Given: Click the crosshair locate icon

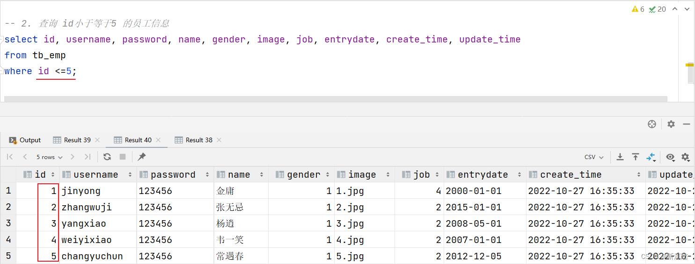Looking at the screenshot, I should click(x=652, y=124).
